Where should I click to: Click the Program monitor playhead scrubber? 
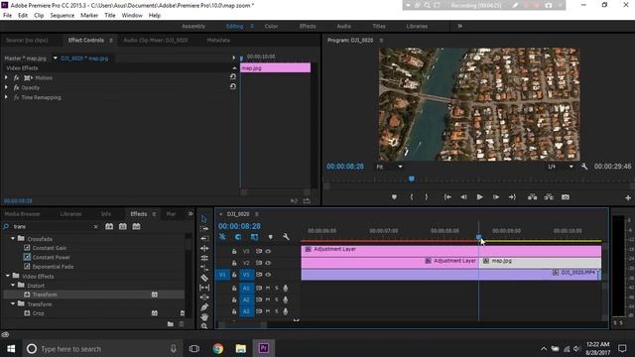[412, 178]
